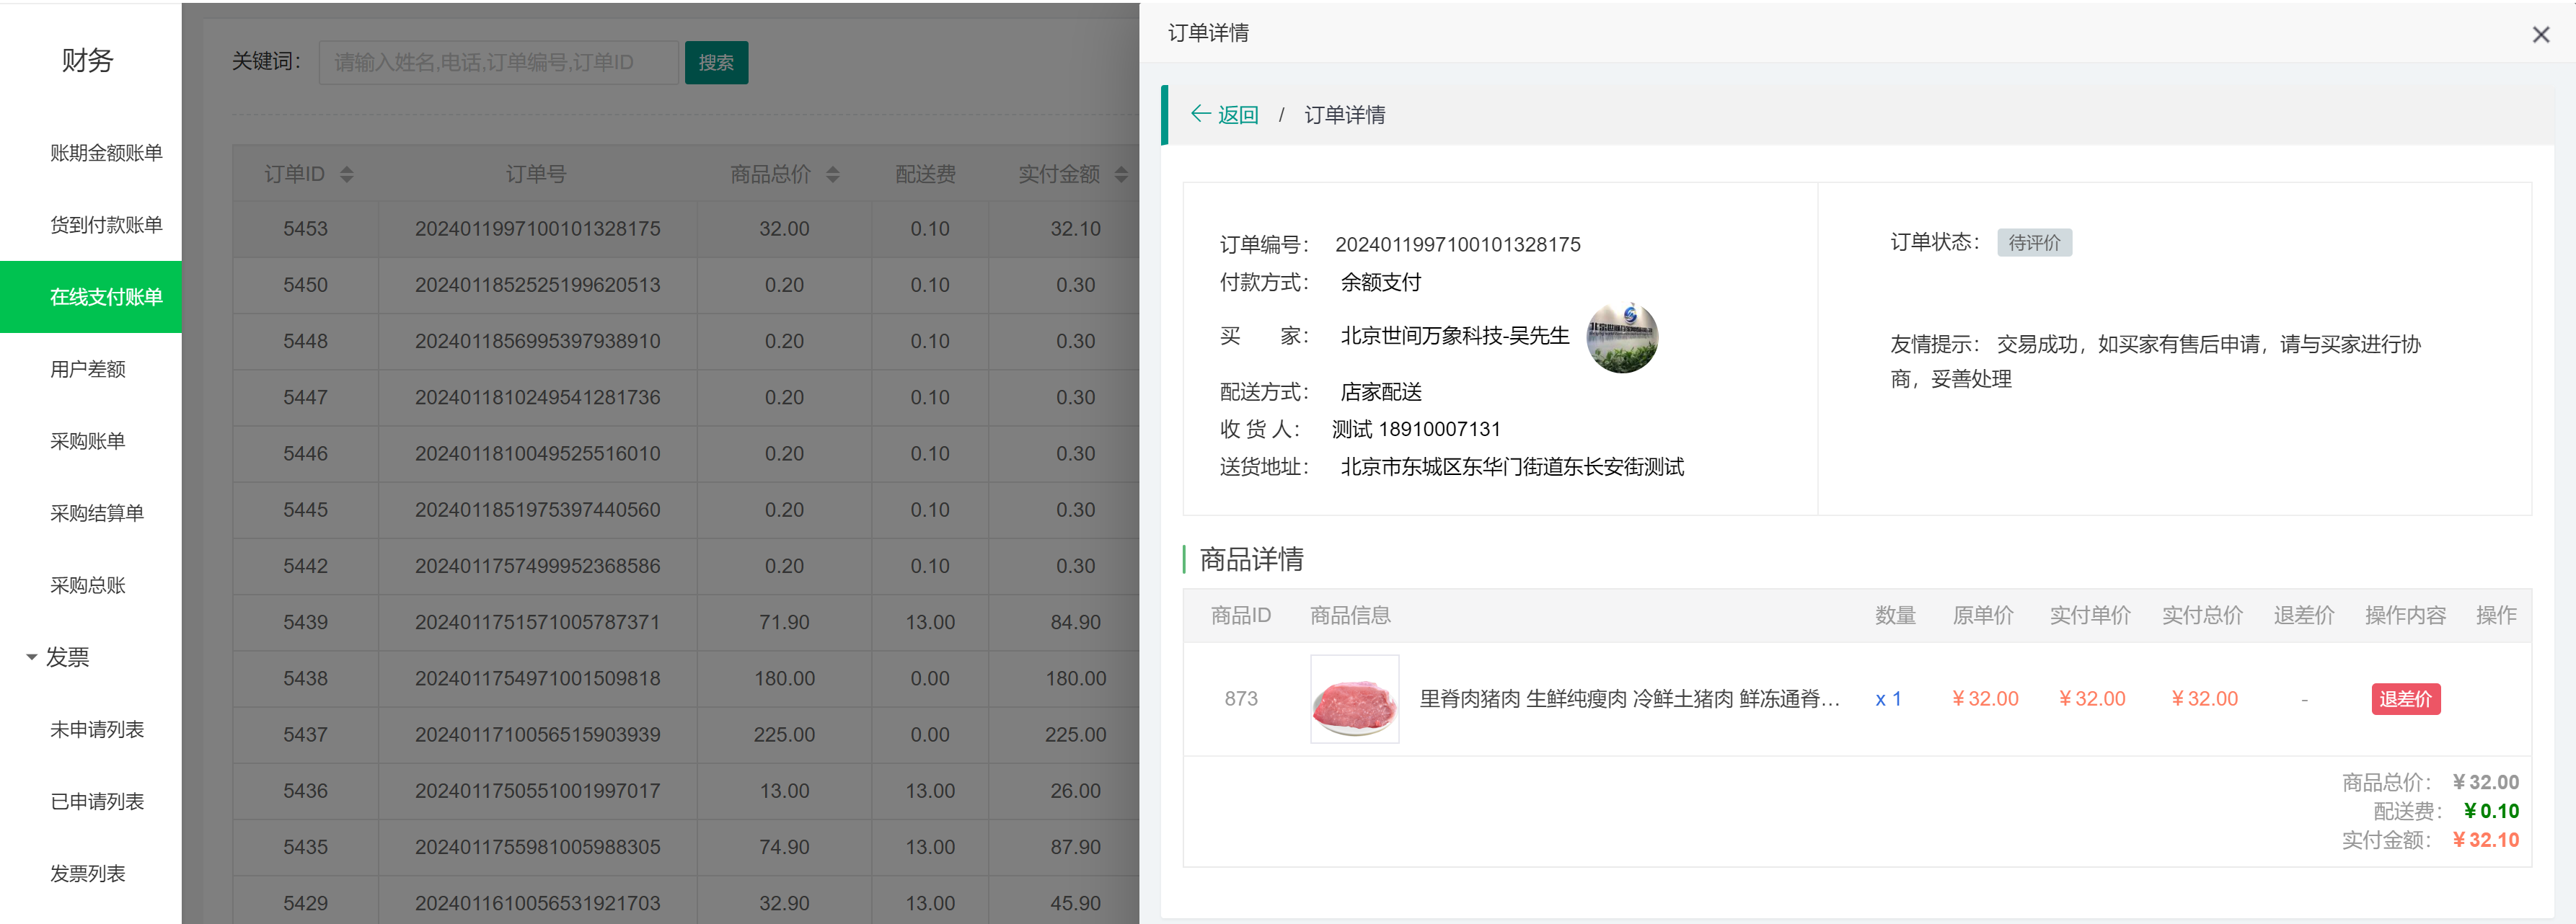Close the order details panel
2576x924 pixels.
click(2540, 35)
